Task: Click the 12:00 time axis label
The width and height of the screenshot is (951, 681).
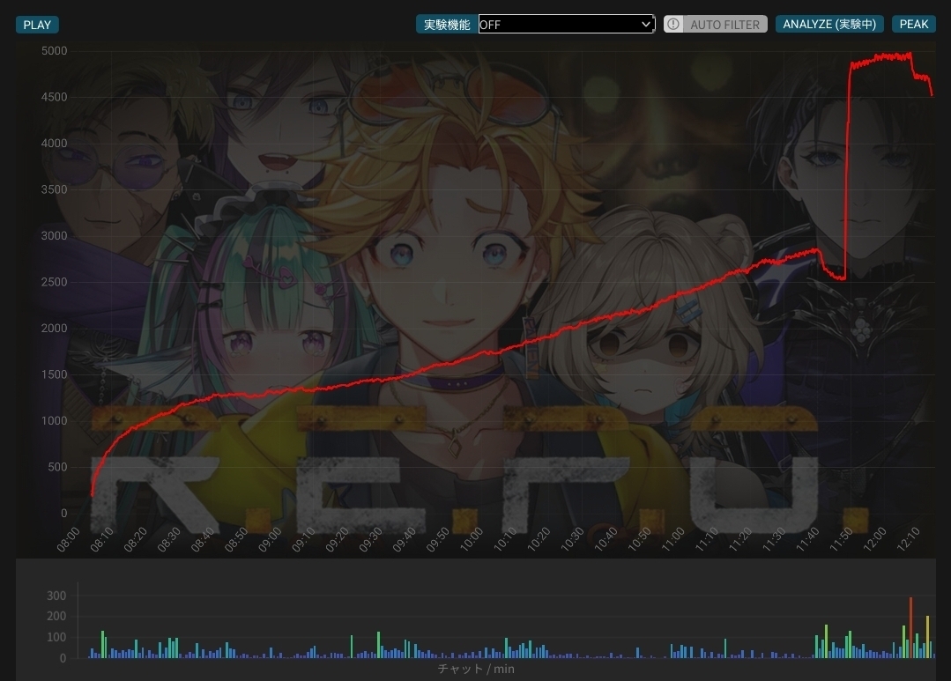Action: [874, 540]
